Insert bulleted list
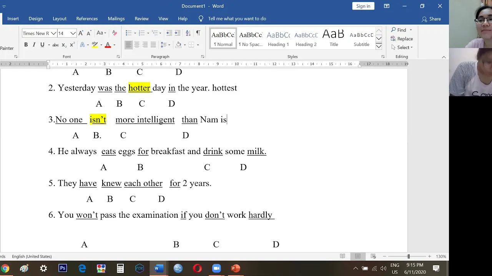 (129, 33)
